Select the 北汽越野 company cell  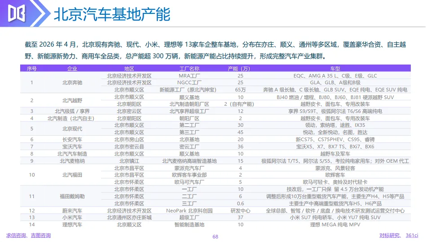pyautogui.click(x=72, y=100)
